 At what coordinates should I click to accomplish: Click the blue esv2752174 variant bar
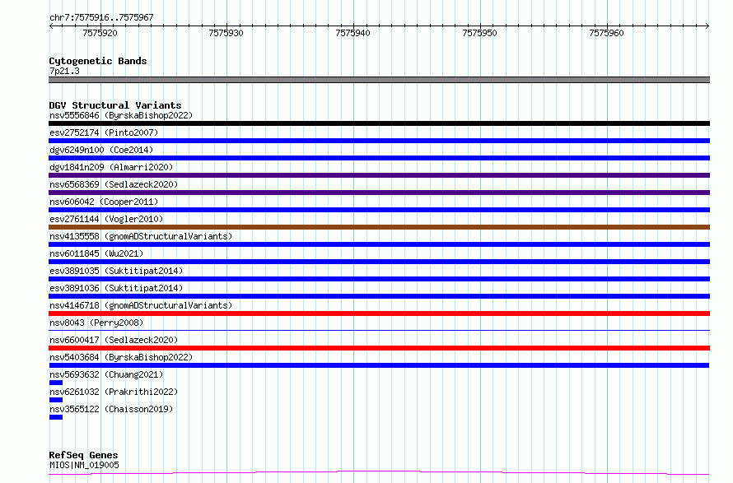[379, 141]
